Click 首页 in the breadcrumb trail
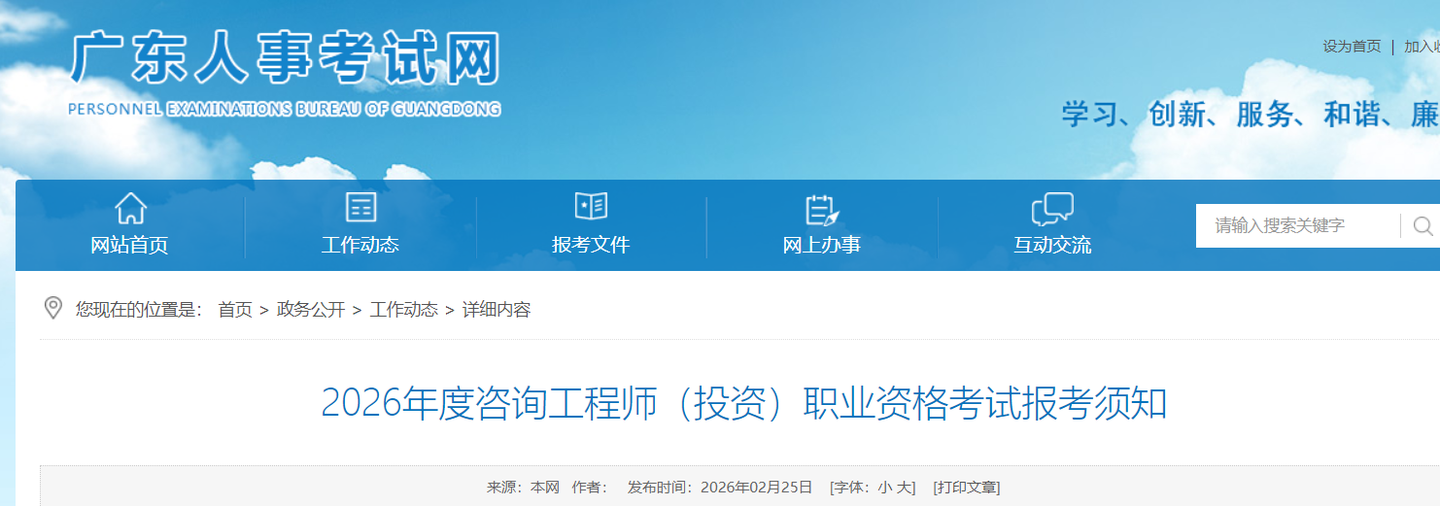1440x506 pixels. [235, 310]
